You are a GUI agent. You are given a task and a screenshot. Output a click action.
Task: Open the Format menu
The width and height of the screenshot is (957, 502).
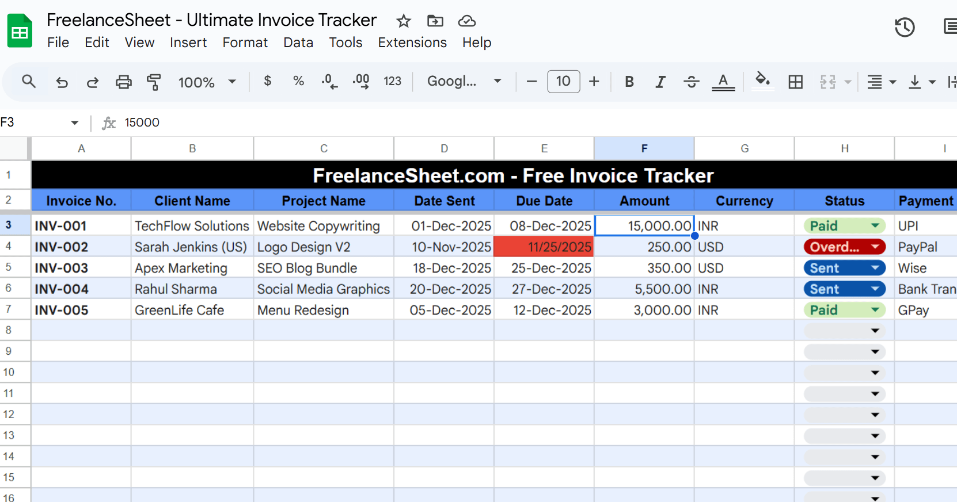point(245,43)
